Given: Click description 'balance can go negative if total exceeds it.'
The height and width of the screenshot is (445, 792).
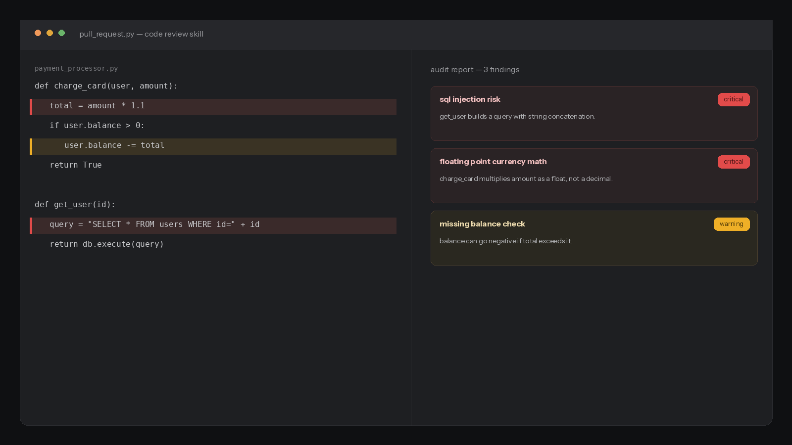Looking at the screenshot, I should (x=506, y=241).
